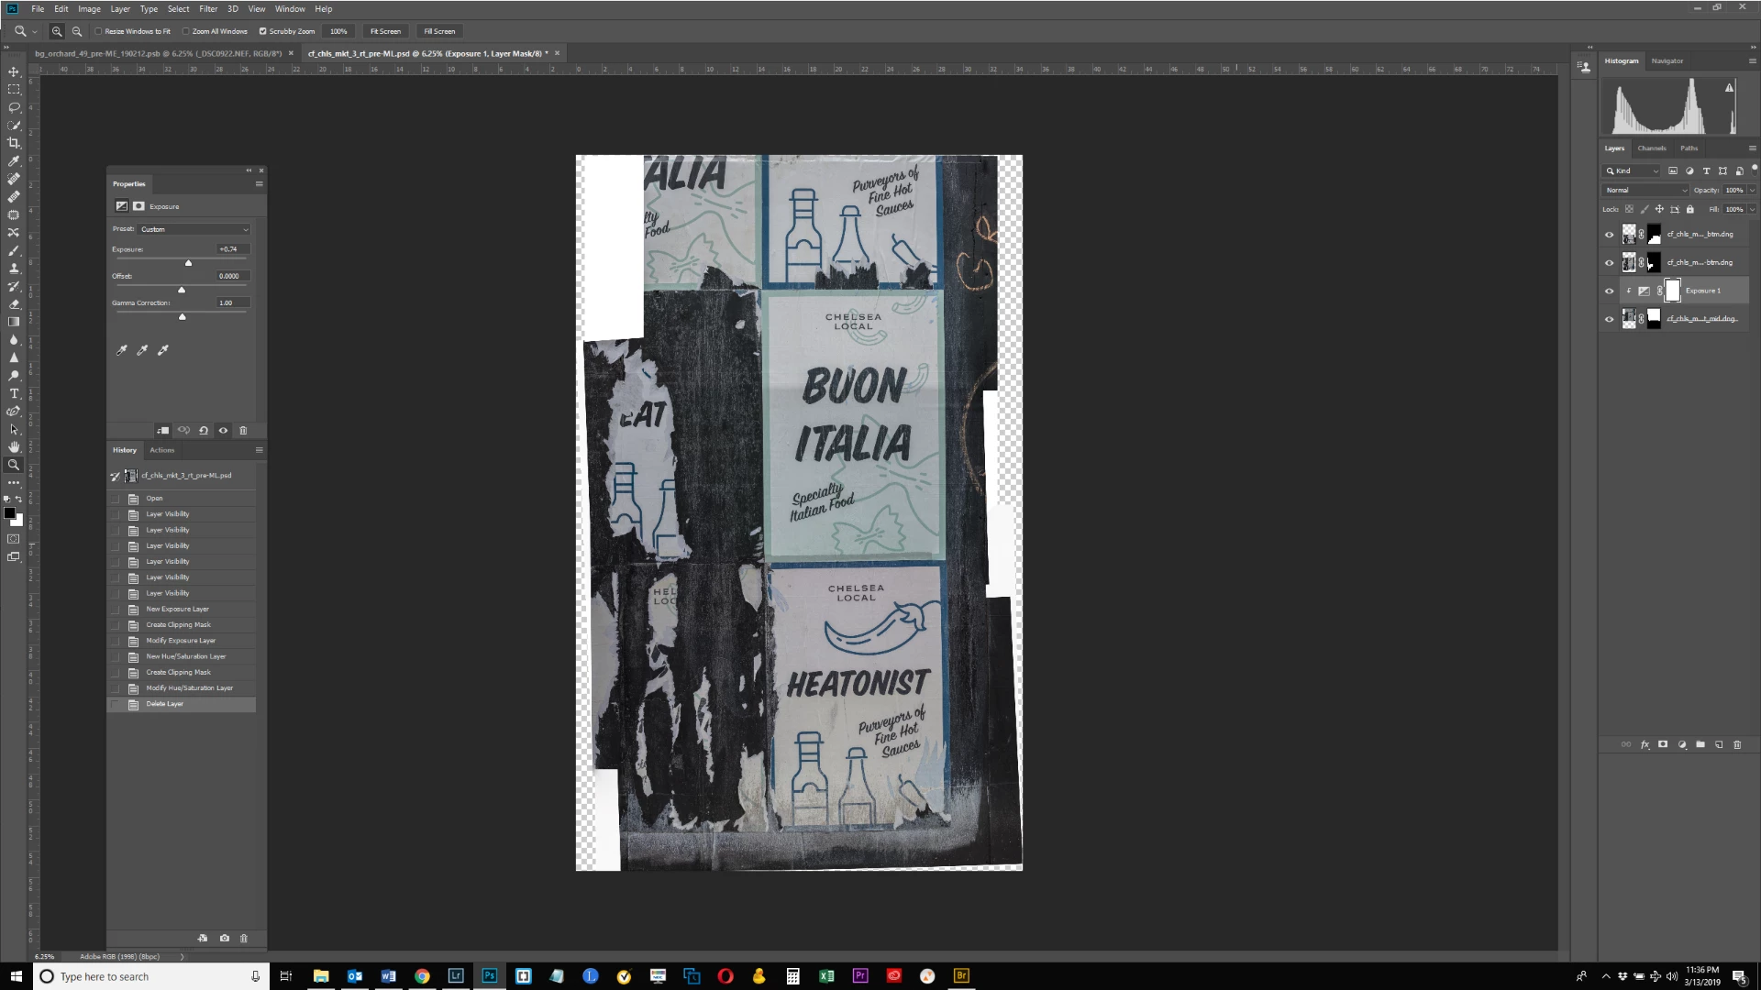Screen dimensions: 1761x990
Task: Select the Horizontal Type tool
Action: pos(14,393)
